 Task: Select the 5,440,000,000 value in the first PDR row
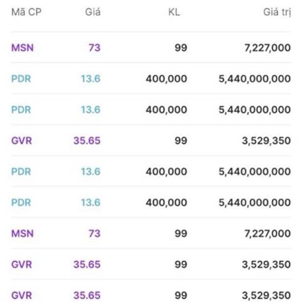pyautogui.click(x=254, y=79)
